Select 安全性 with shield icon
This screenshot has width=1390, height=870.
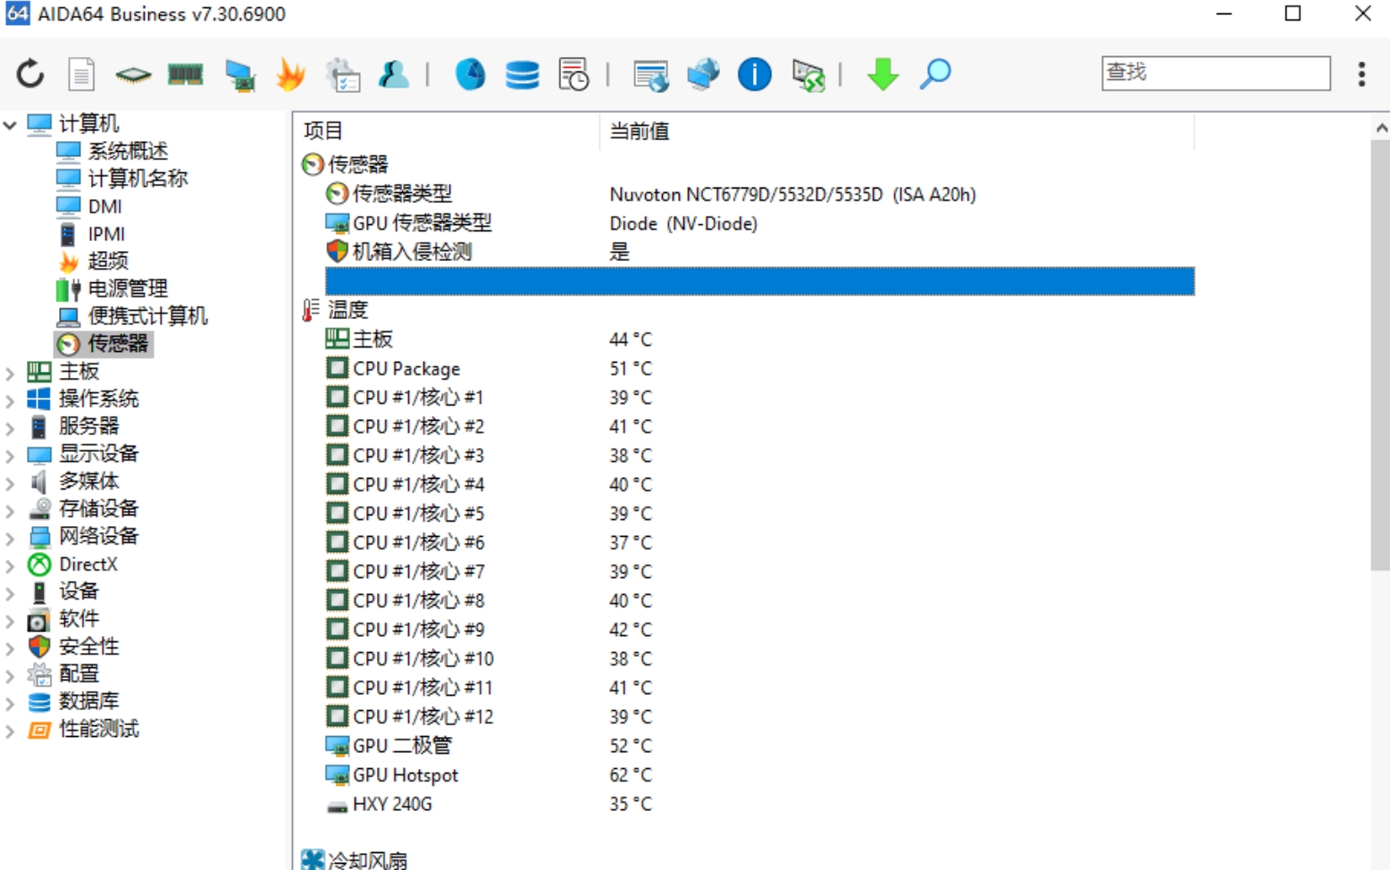pyautogui.click(x=88, y=647)
